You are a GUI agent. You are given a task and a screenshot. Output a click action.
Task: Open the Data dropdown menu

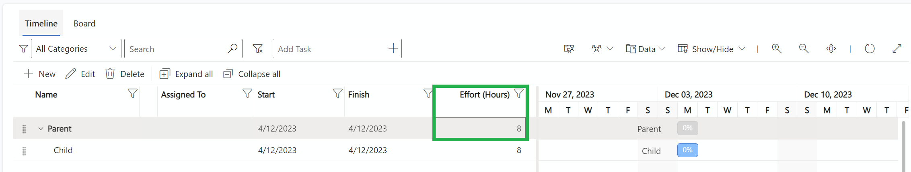click(645, 49)
